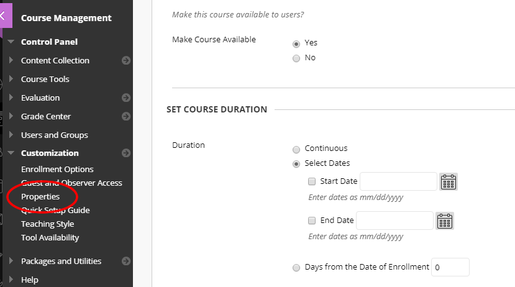
Task: Open the End Date calendar picker
Action: click(x=444, y=221)
